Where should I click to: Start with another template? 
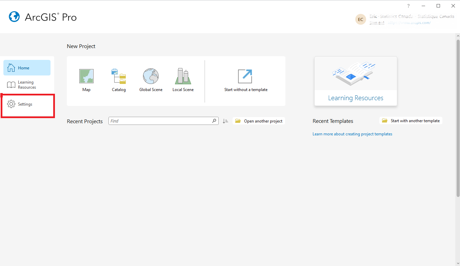(411, 120)
